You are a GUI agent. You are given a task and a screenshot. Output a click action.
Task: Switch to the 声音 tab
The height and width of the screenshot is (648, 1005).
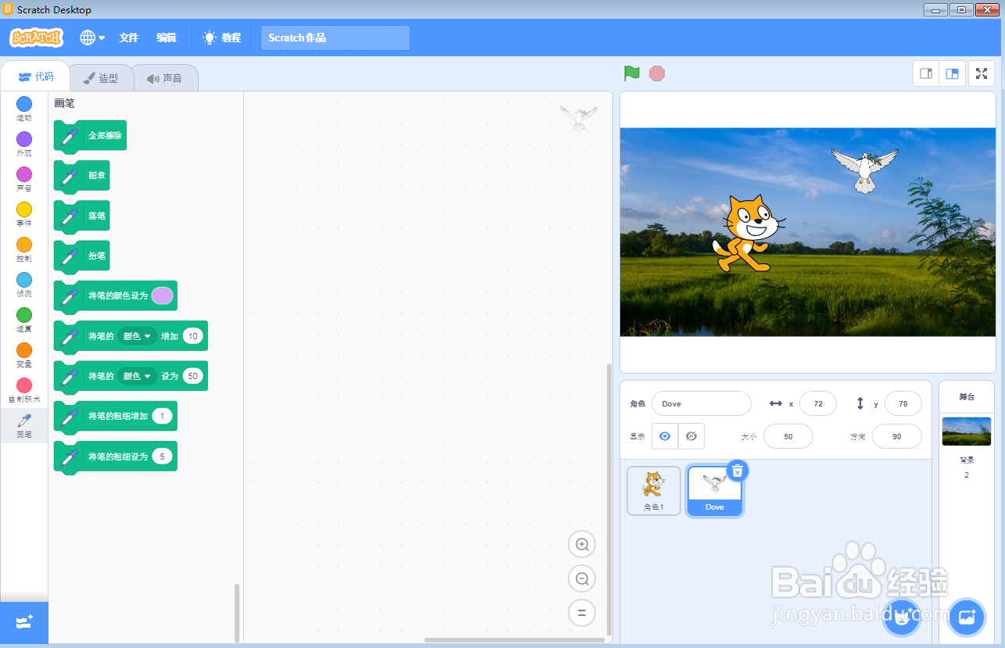tap(164, 78)
